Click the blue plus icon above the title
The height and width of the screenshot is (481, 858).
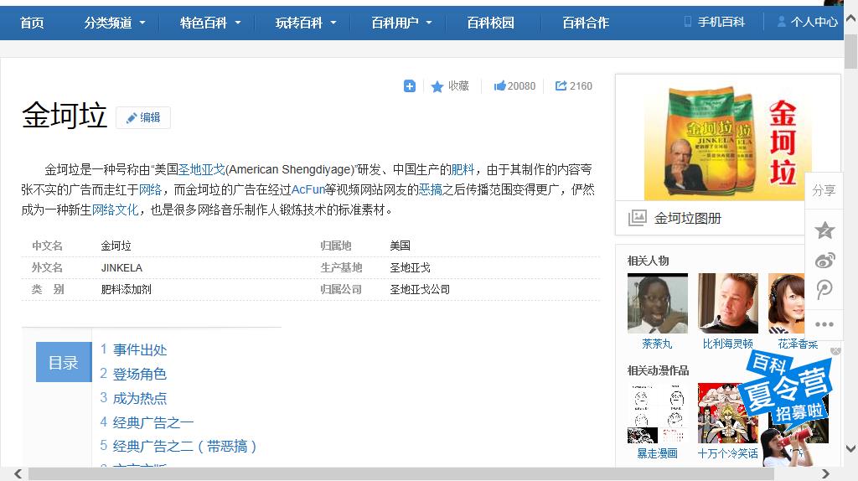point(409,86)
